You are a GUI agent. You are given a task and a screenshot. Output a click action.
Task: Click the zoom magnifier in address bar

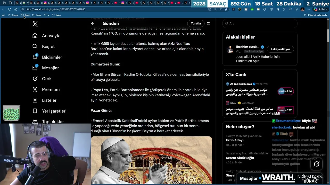215,9
